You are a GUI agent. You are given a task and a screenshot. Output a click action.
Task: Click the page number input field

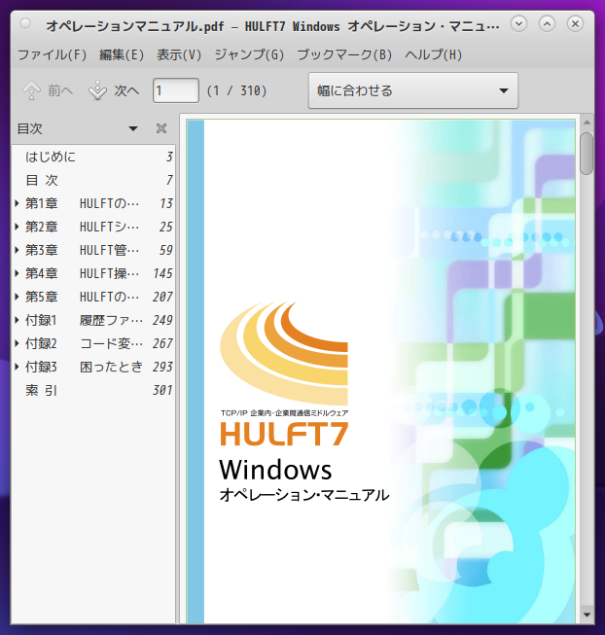[176, 90]
